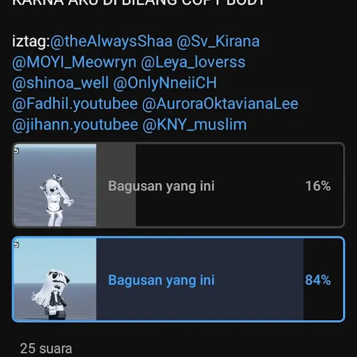Open the @jihann.youtubee mention

point(75,124)
